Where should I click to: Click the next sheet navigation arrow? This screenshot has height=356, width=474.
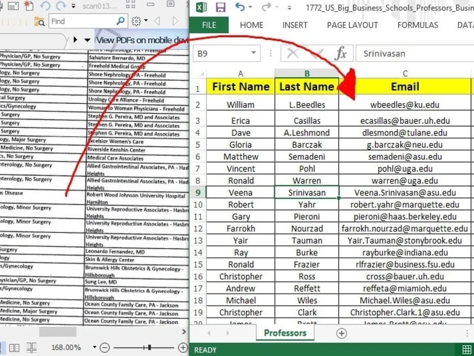coord(228,333)
